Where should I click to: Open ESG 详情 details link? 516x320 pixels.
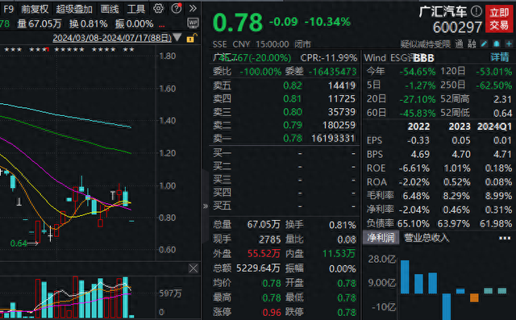[500, 57]
